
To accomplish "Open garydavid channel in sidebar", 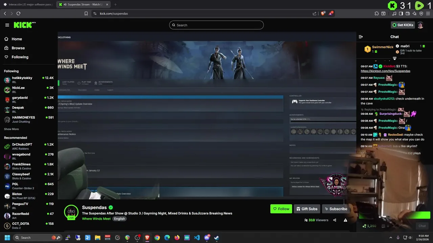I will pyautogui.click(x=28, y=100).
